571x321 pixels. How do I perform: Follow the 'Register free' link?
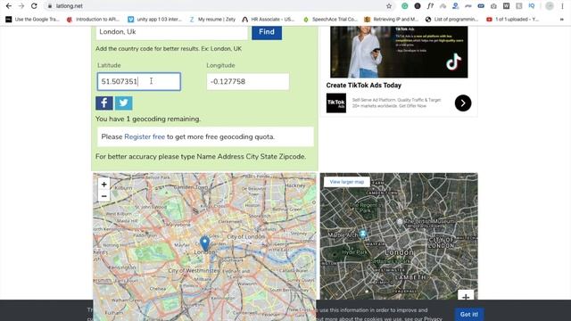(x=145, y=136)
